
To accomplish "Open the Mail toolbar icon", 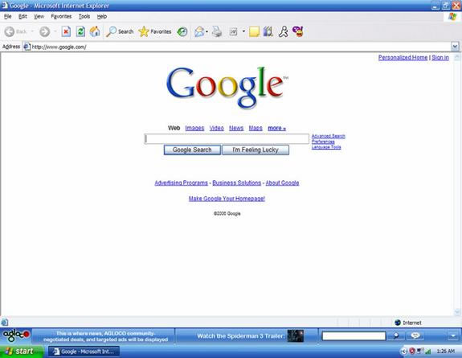I will click(199, 31).
